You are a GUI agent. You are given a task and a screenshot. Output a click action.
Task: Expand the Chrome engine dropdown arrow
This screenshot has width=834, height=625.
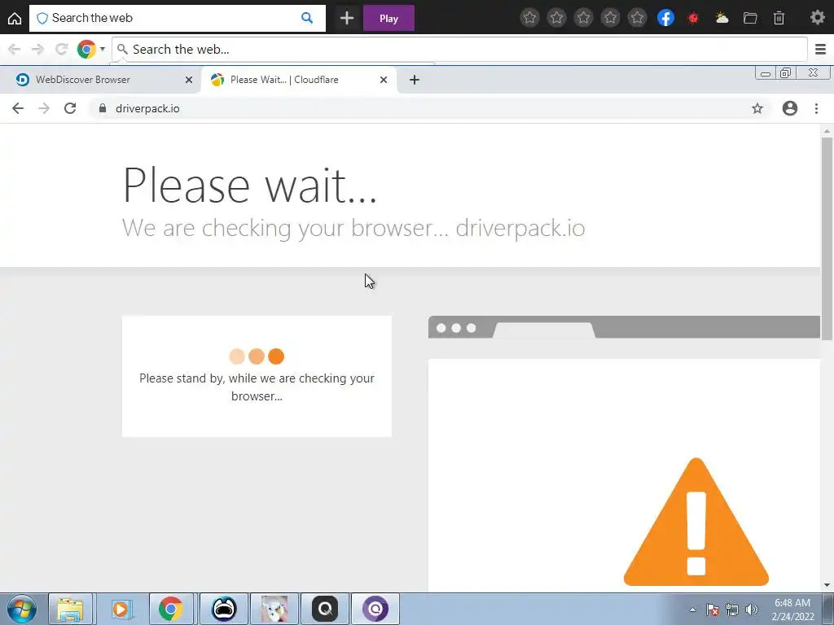tap(102, 50)
